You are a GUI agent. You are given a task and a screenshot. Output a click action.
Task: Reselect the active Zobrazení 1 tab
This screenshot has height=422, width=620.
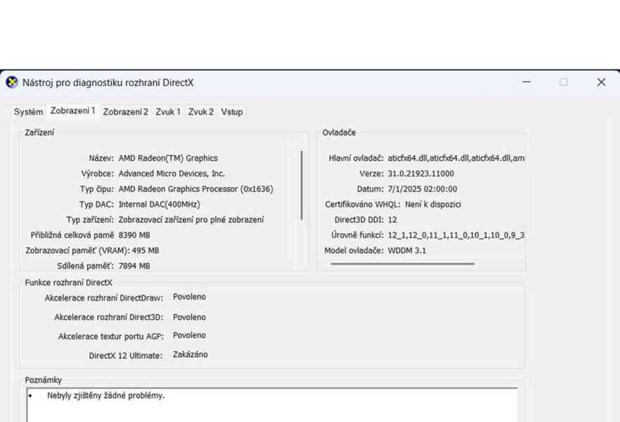tap(72, 111)
